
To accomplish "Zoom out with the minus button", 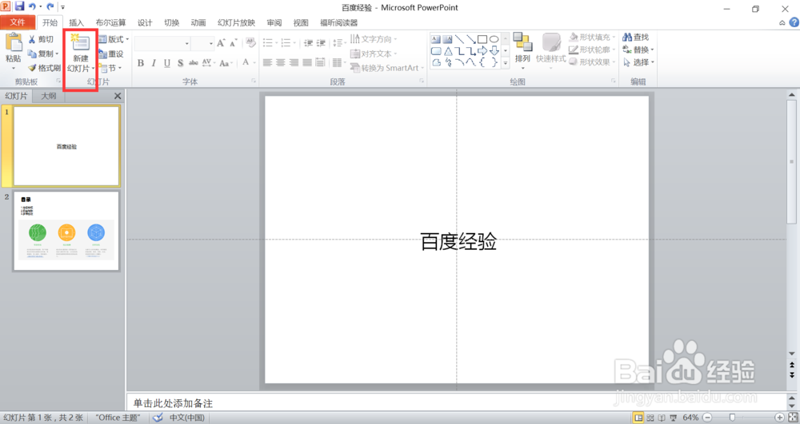I will pos(708,418).
